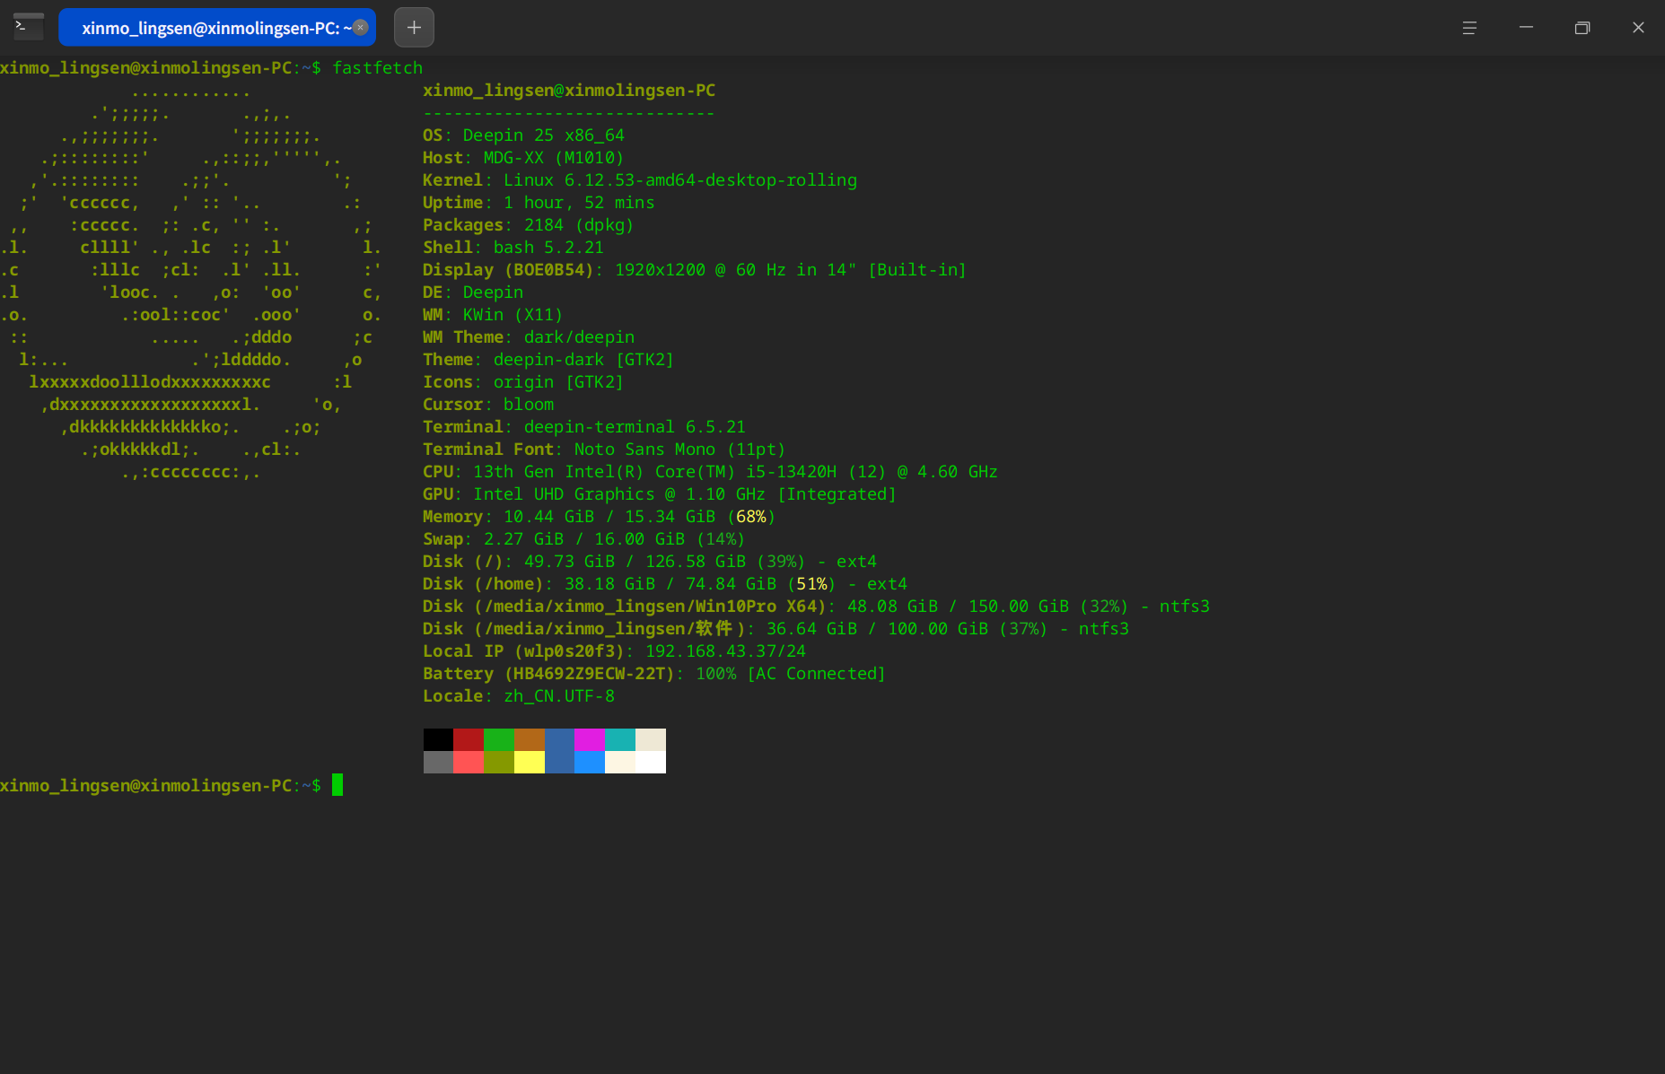Click the 'Packages: 2184 (dpkg)' line
Image resolution: width=1665 pixels, height=1074 pixels.
(529, 225)
